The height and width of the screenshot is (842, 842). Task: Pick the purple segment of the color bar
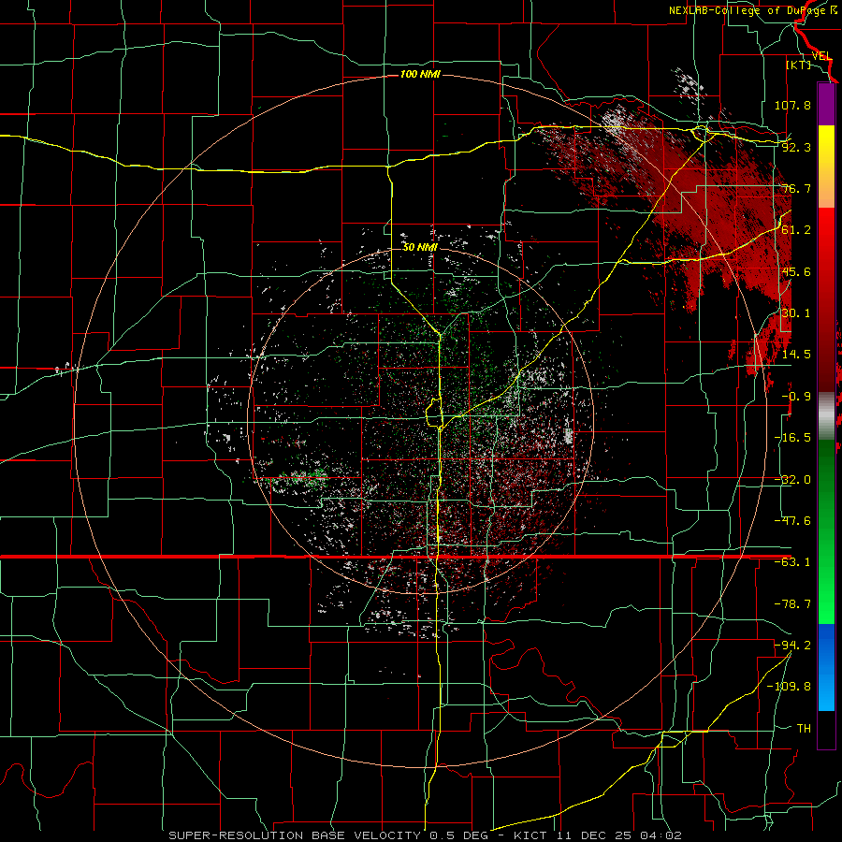pyautogui.click(x=826, y=105)
